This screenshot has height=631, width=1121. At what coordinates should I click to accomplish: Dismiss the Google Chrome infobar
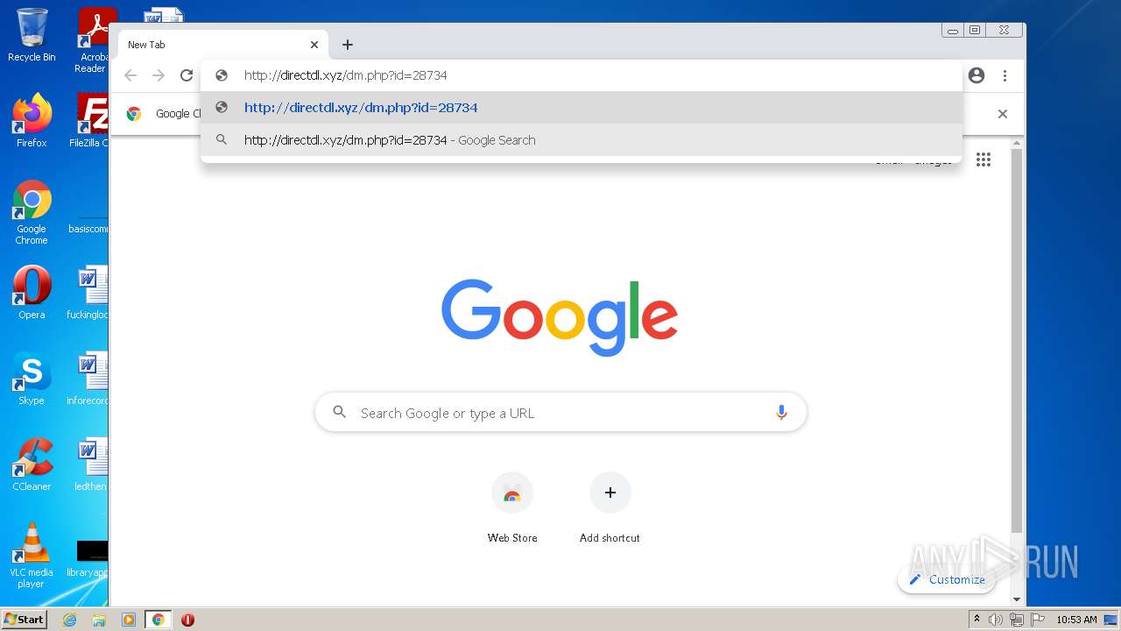click(x=1003, y=114)
